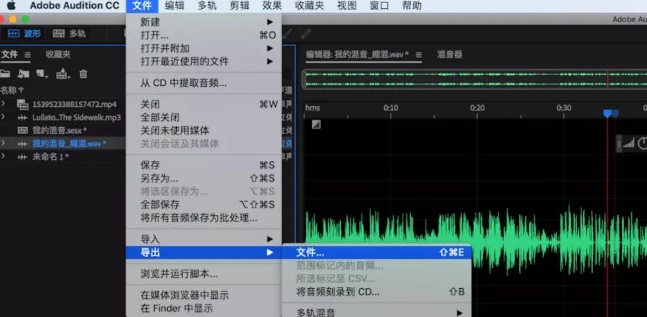Switch to 多轨 multitrack view
This screenshot has height=317, width=647.
click(x=69, y=34)
